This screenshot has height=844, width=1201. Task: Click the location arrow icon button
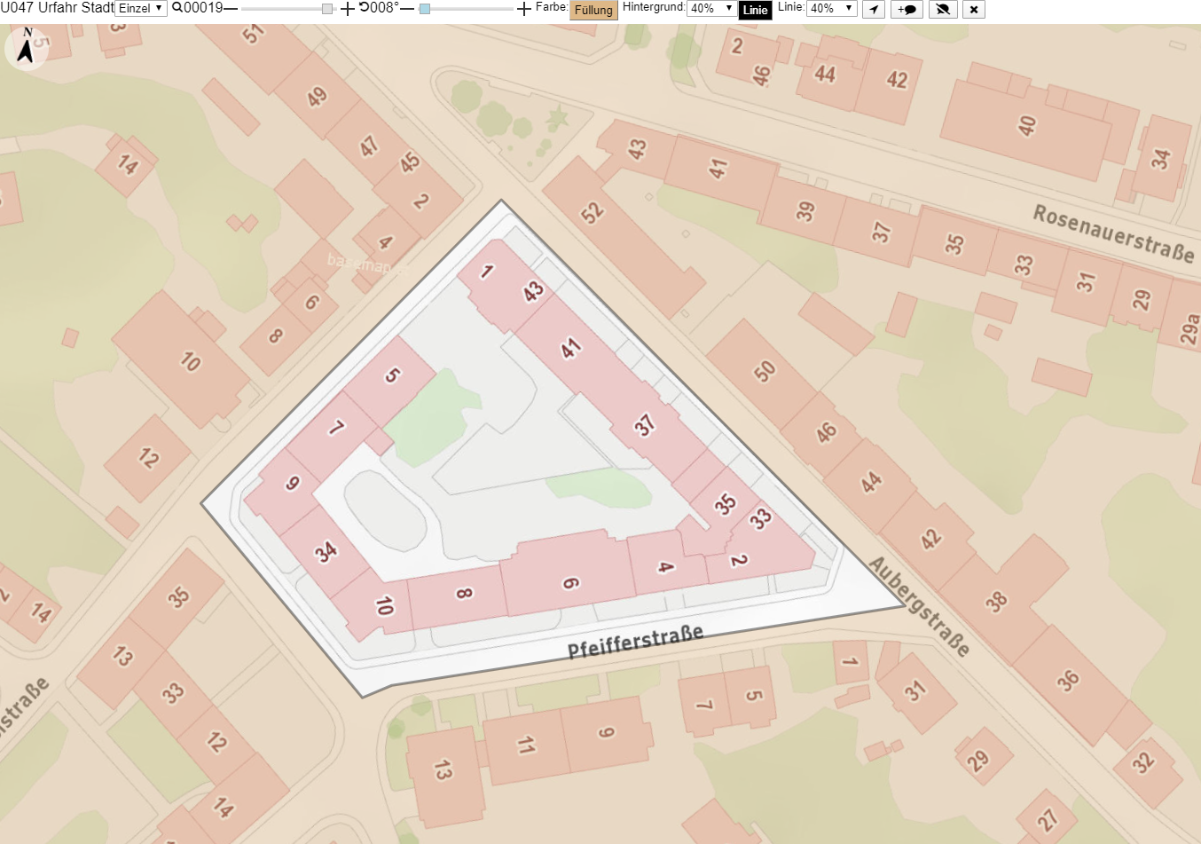tap(874, 9)
